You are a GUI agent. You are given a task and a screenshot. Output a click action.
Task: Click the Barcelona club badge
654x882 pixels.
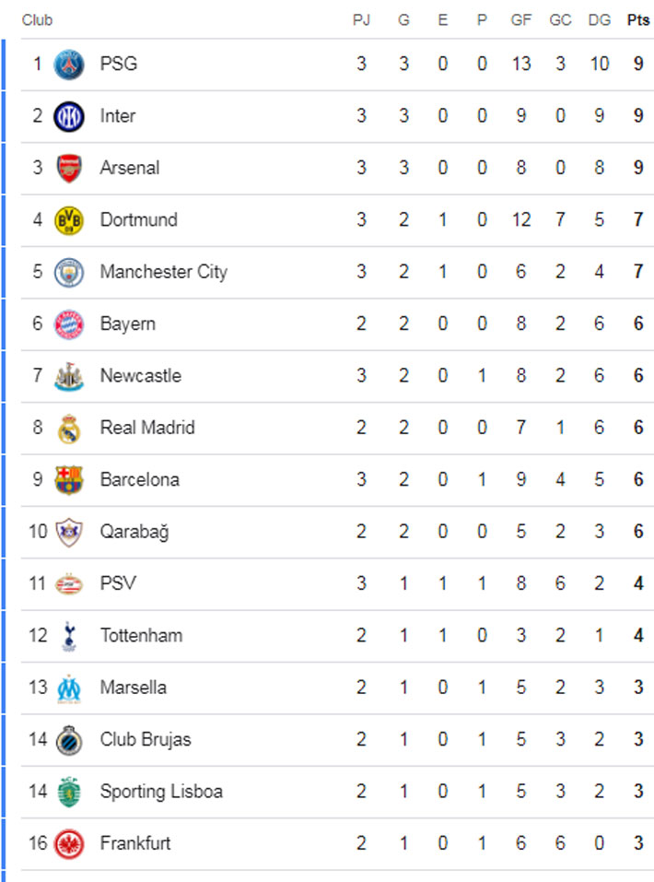tap(69, 480)
